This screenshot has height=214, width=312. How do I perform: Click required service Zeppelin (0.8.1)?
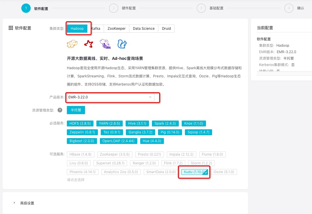click(82, 132)
